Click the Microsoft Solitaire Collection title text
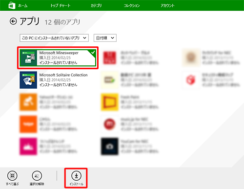Image resolution: width=244 pixels, height=189 pixels. 63,75
